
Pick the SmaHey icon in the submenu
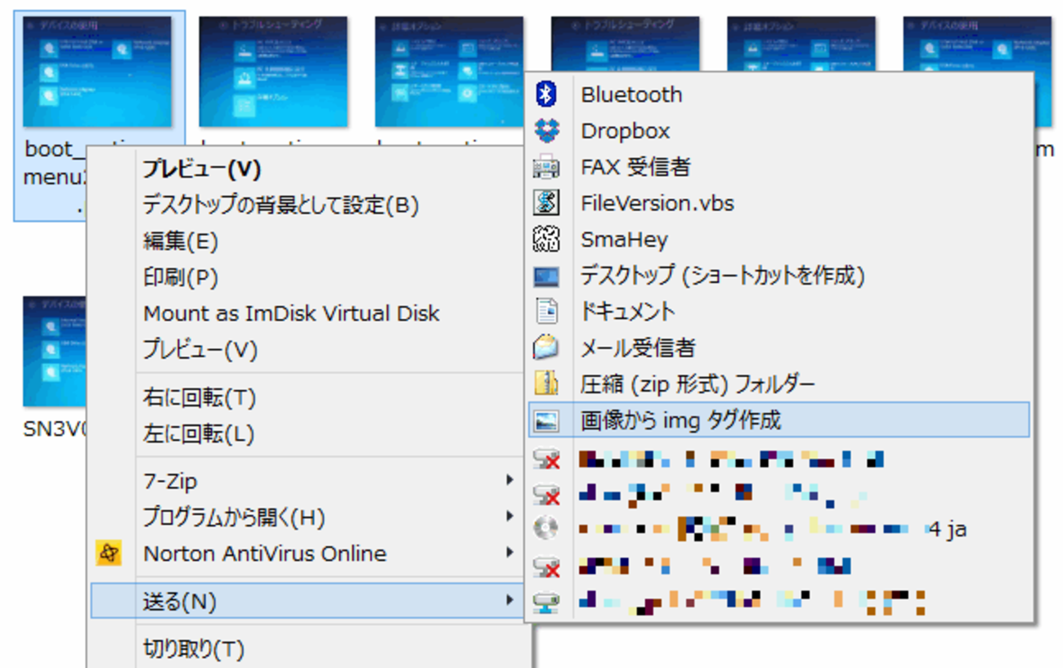pos(545,240)
